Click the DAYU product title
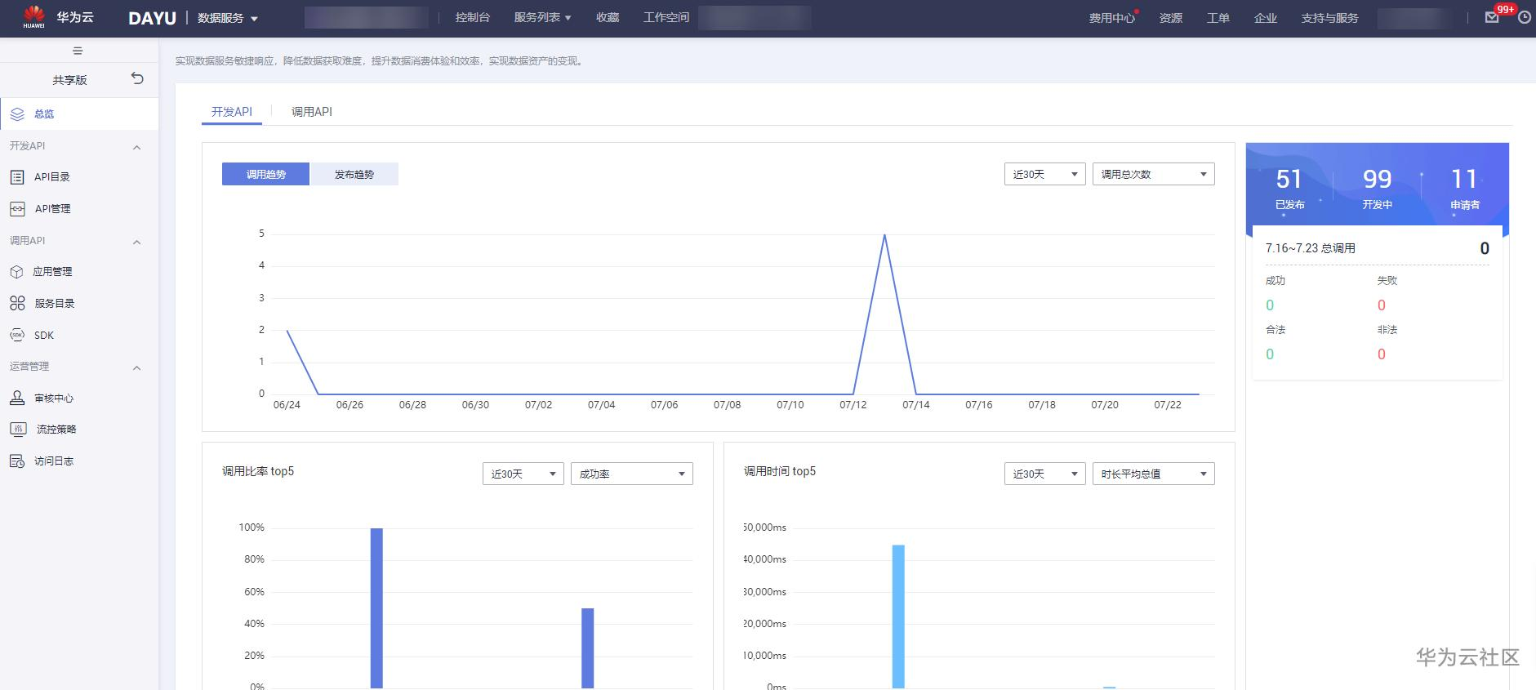The image size is (1536, 690). point(152,18)
